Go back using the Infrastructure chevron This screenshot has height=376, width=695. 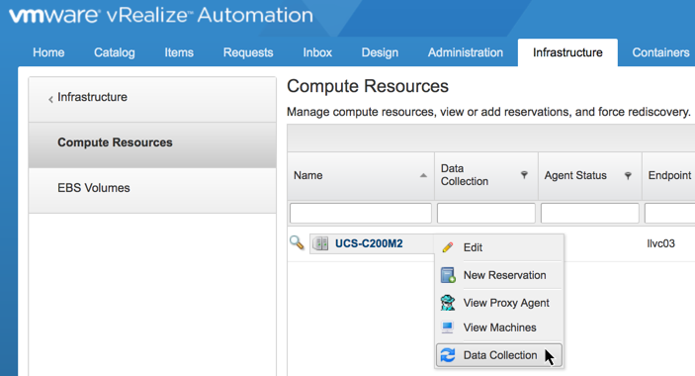tap(50, 99)
